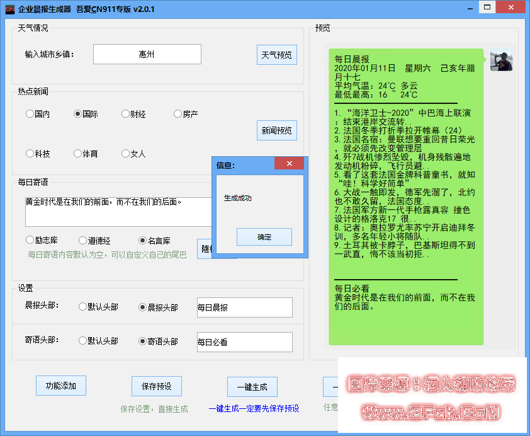The height and width of the screenshot is (436, 530).
Task: Choose the 道德经 quote library
Action: tap(83, 240)
